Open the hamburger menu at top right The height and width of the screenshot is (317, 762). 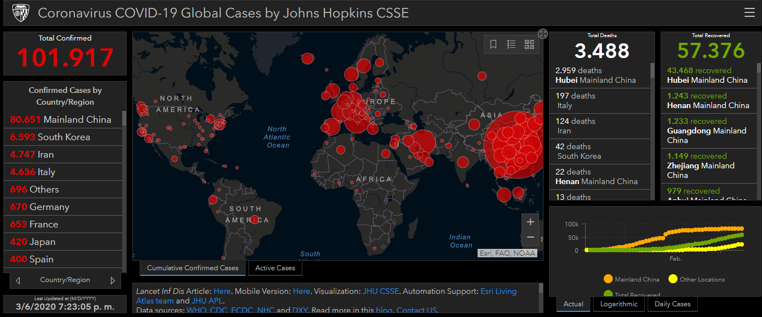point(748,12)
